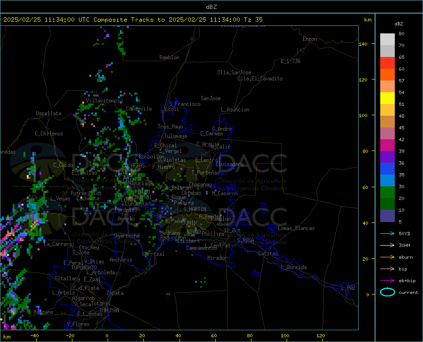Click the 'La_Carrera' map label
Screen dimensions: 423x342
click(58, 244)
